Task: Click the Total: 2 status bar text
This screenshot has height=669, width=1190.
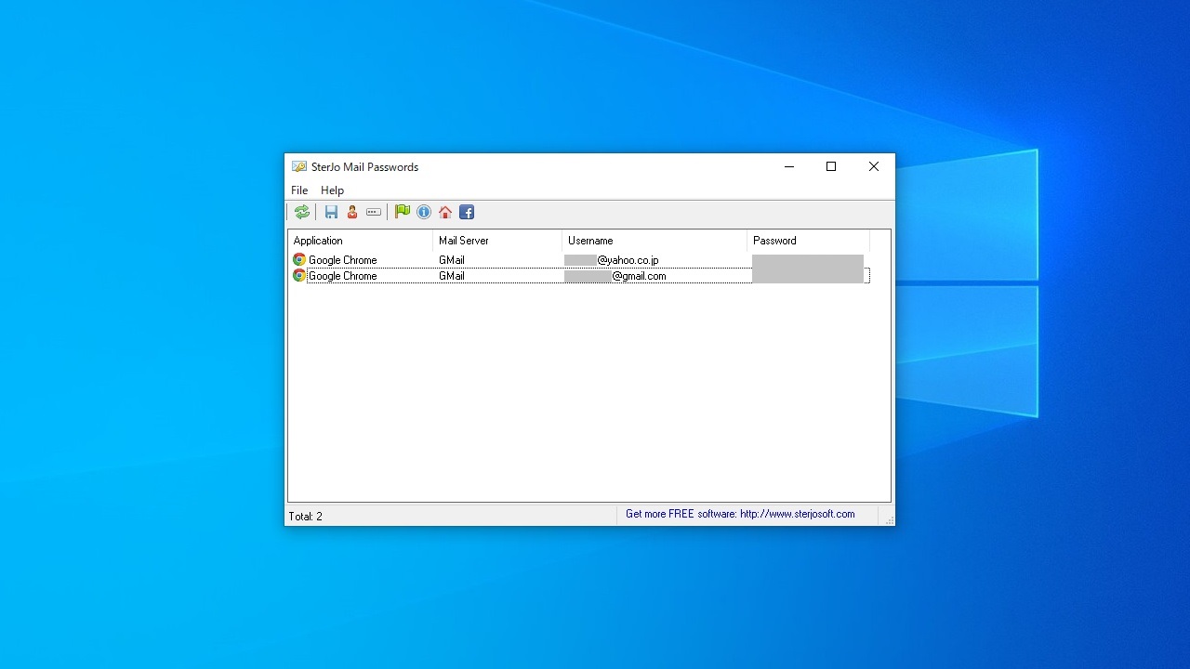Action: point(305,517)
